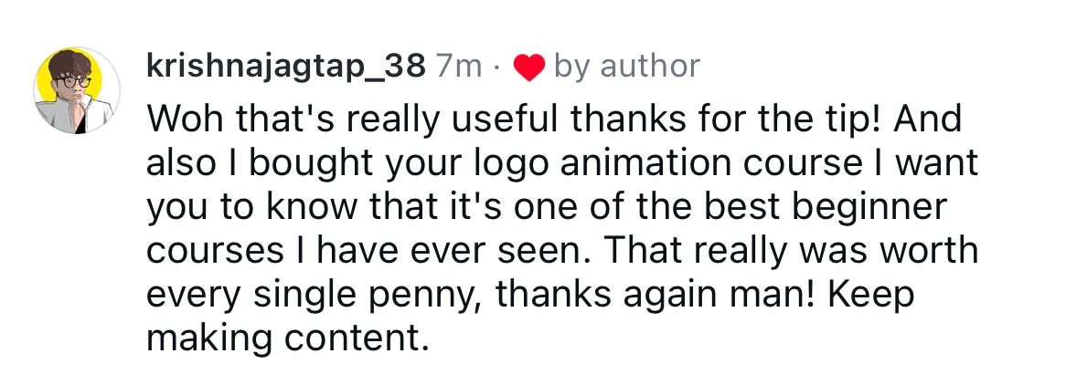Click the dot separator after the timestamp
Screen dimensions: 1066x385
(x=497, y=68)
